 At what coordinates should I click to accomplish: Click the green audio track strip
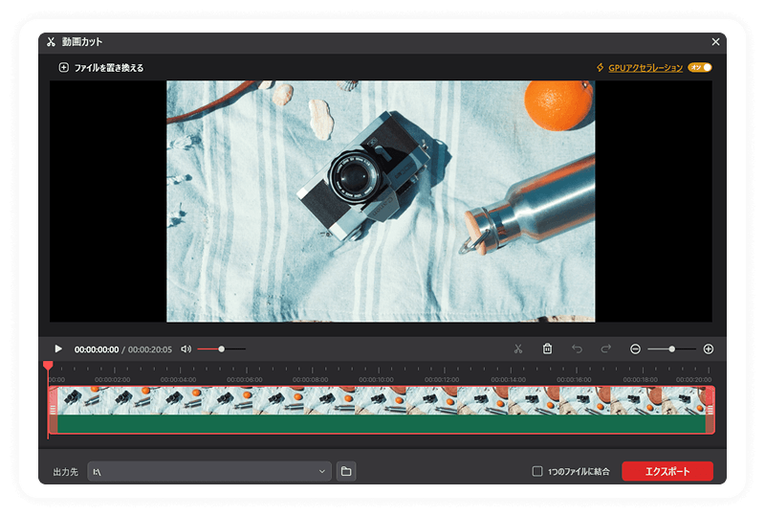click(382, 424)
